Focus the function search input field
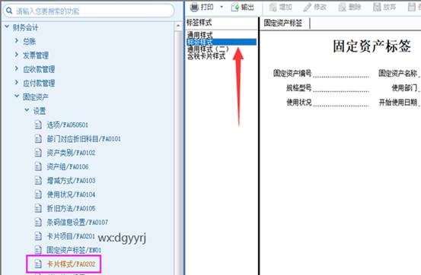This screenshot has height=275, width=421. (88, 11)
